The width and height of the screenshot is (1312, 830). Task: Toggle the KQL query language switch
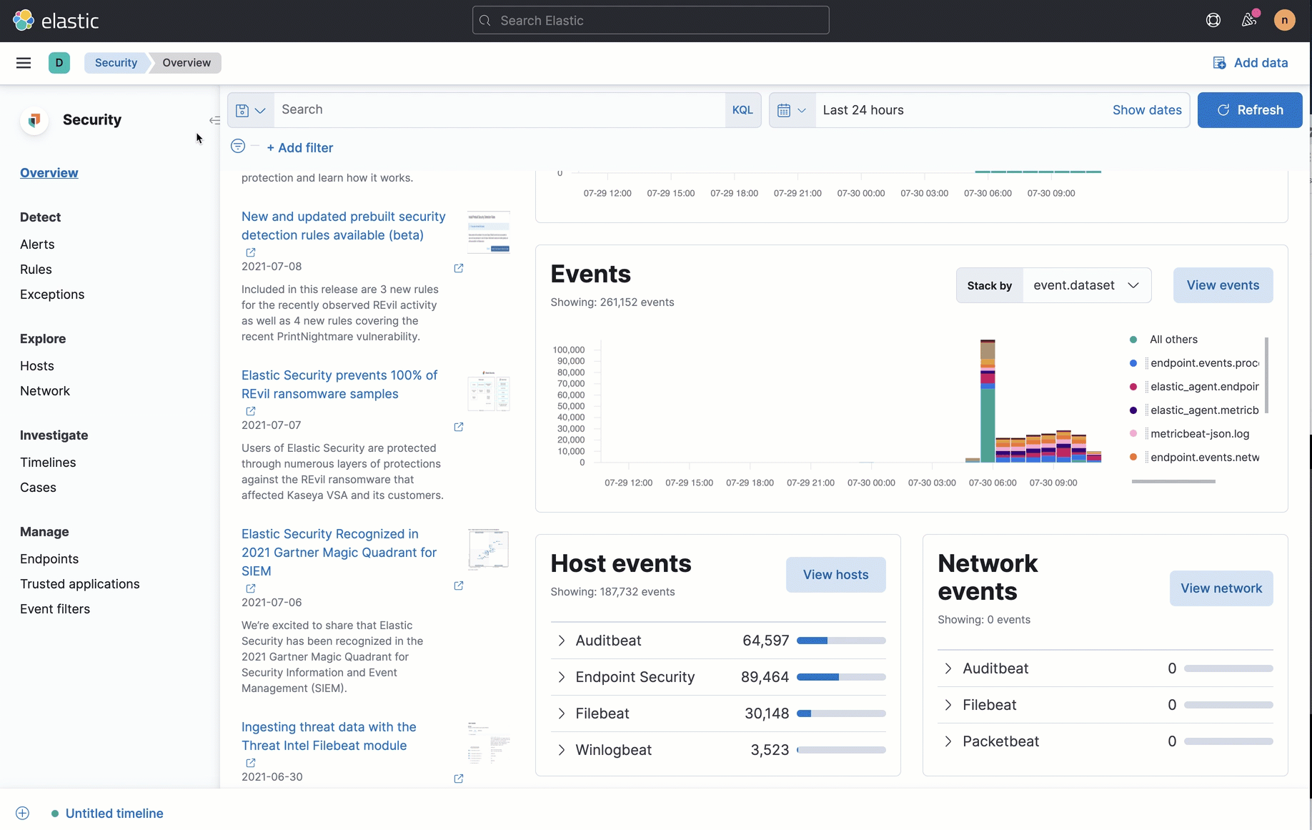tap(742, 110)
